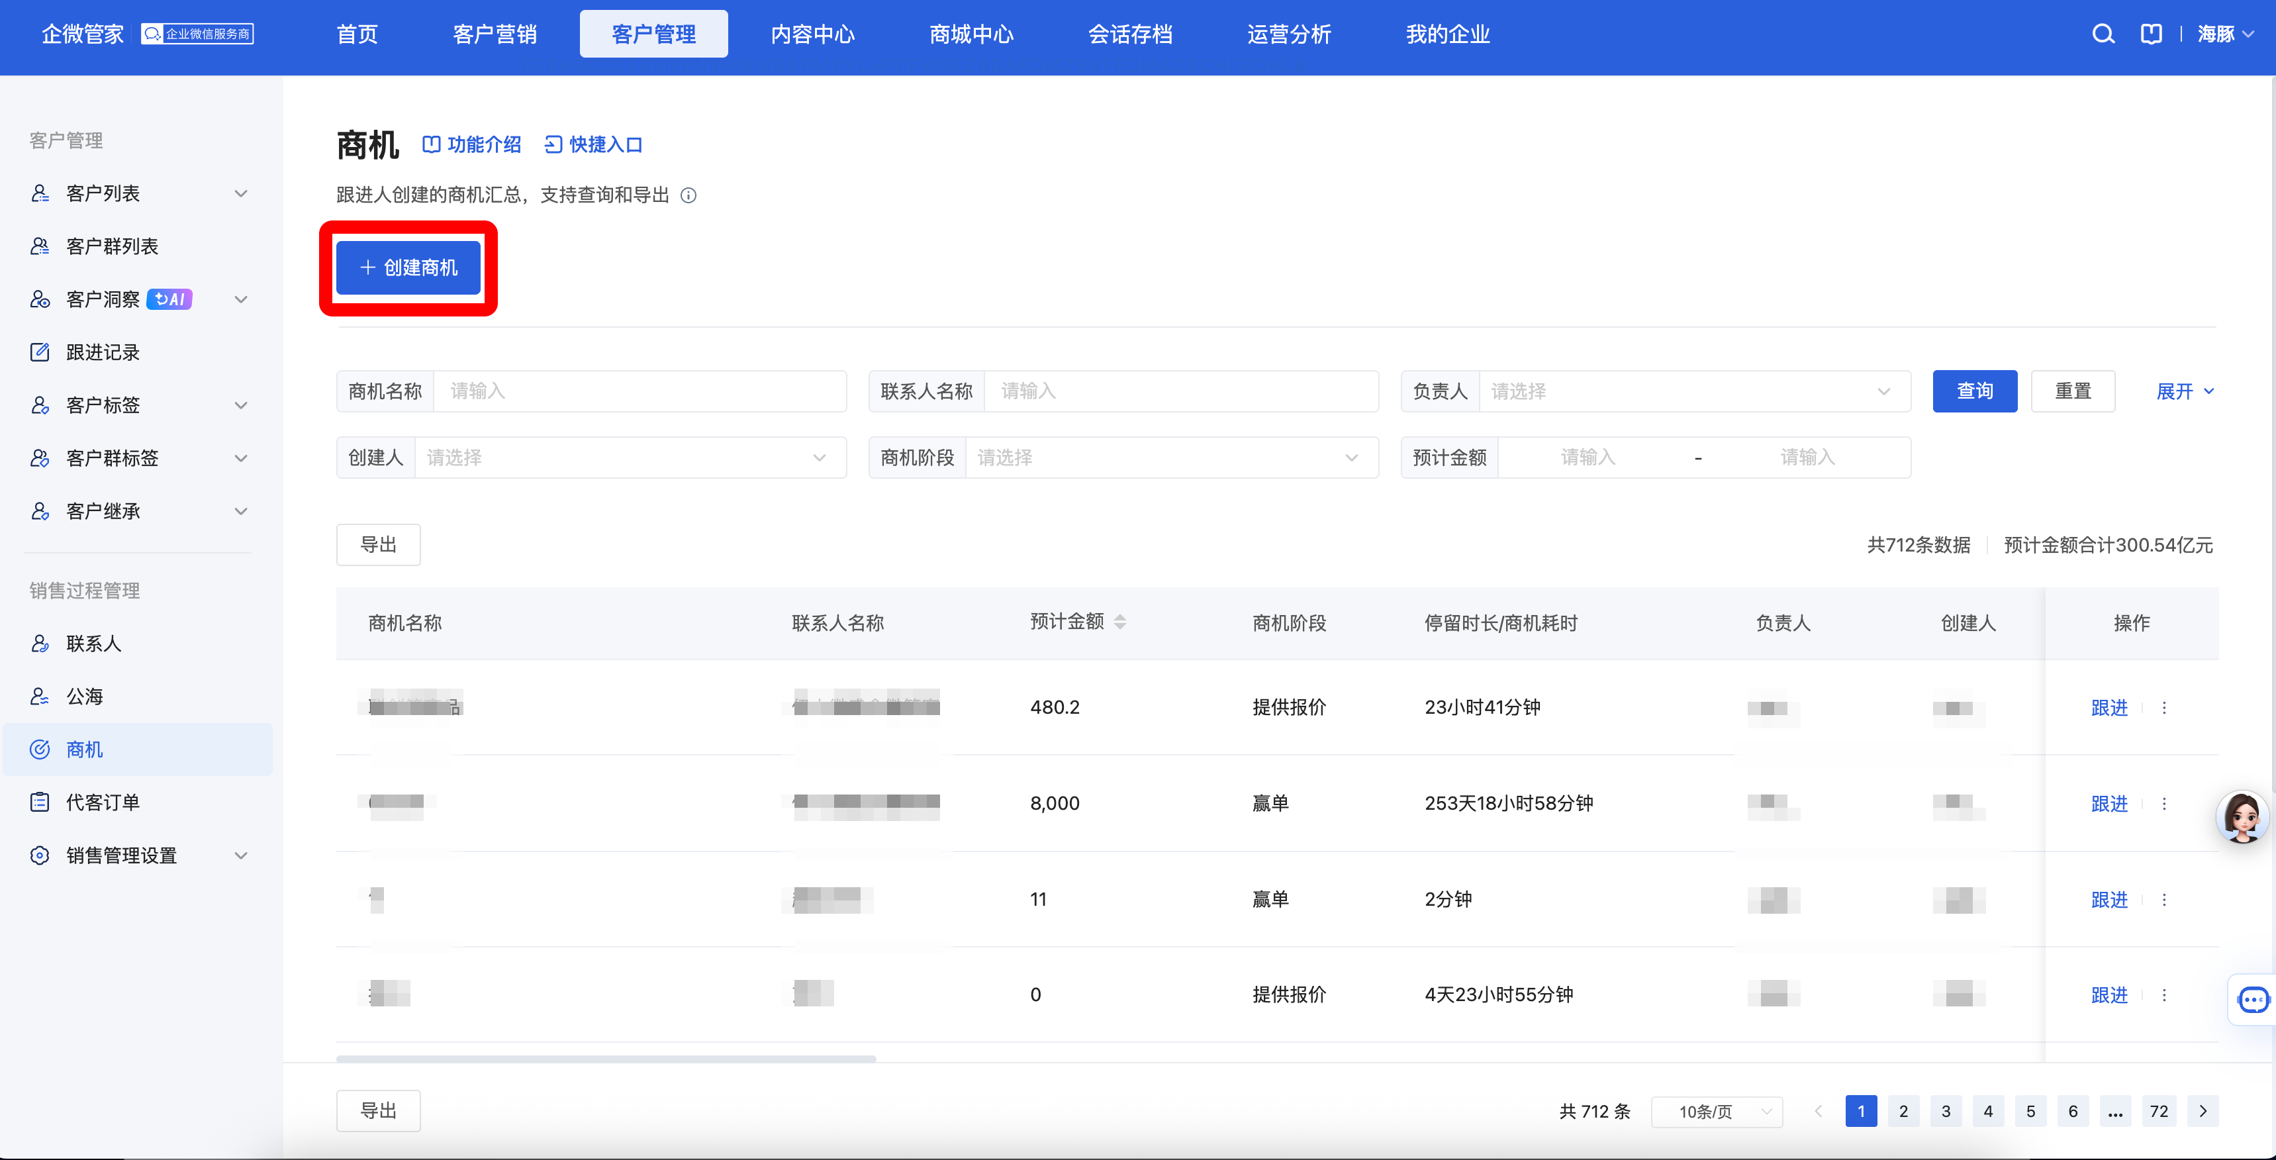Jump ahead with the ellipsis page button
Viewport: 2276px width, 1160px height.
pos(2115,1112)
